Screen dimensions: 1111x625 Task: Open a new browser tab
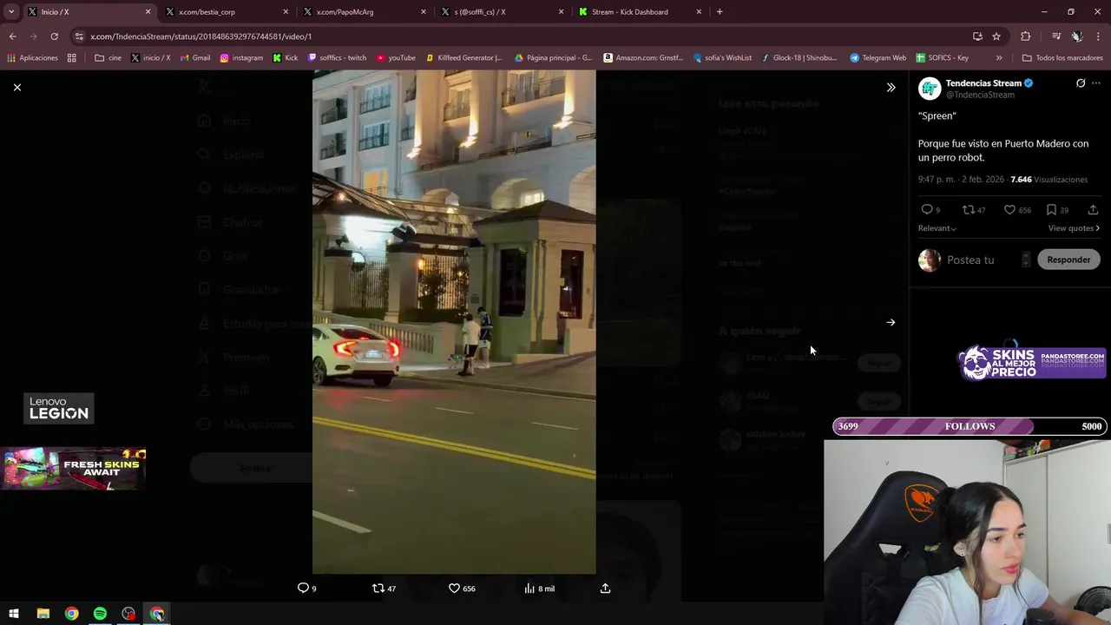pos(720,12)
